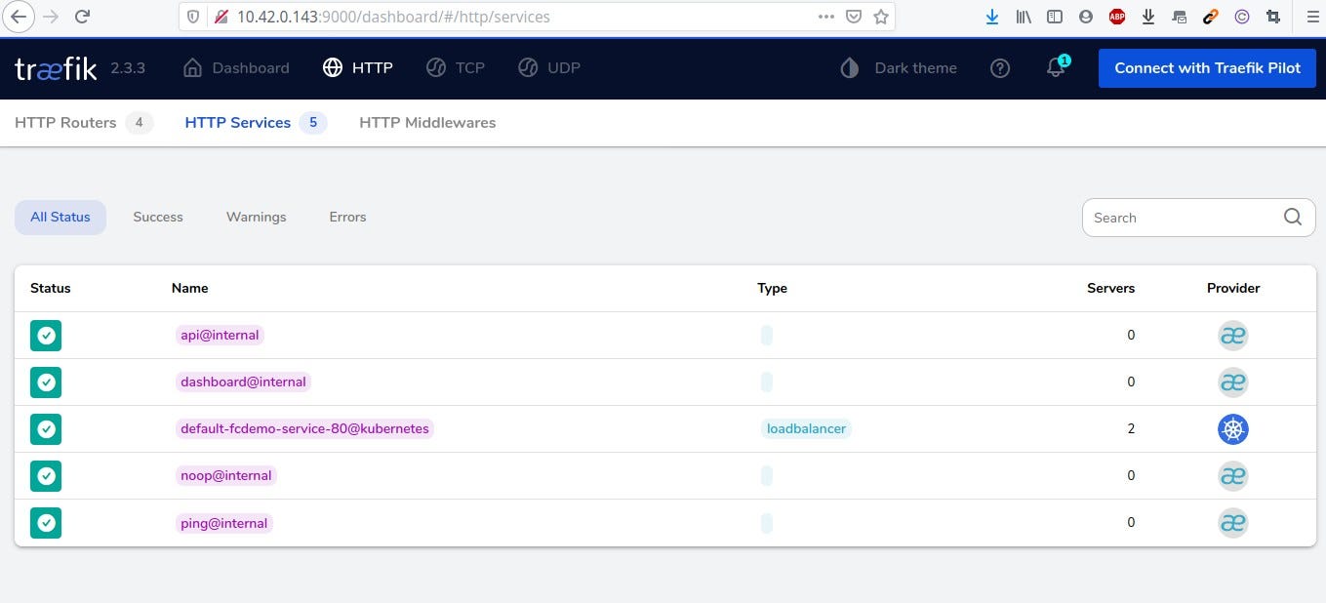The height and width of the screenshot is (603, 1326).
Task: Open the dashboard@internal service
Action: 243,382
